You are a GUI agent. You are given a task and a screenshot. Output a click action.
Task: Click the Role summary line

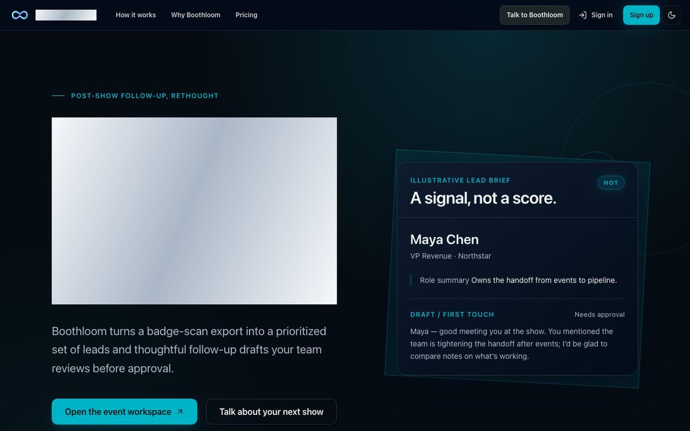pos(518,280)
